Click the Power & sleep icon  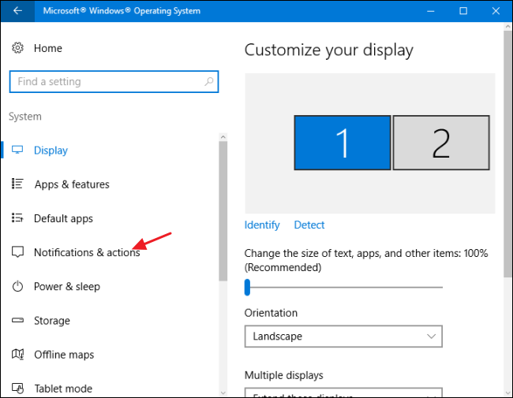17,287
